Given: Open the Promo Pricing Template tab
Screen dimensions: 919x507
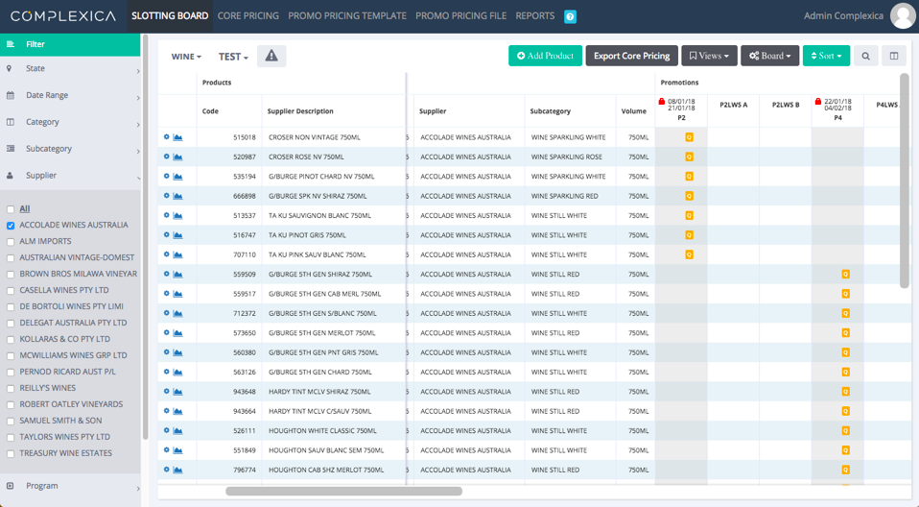Looking at the screenshot, I should click(x=347, y=15).
